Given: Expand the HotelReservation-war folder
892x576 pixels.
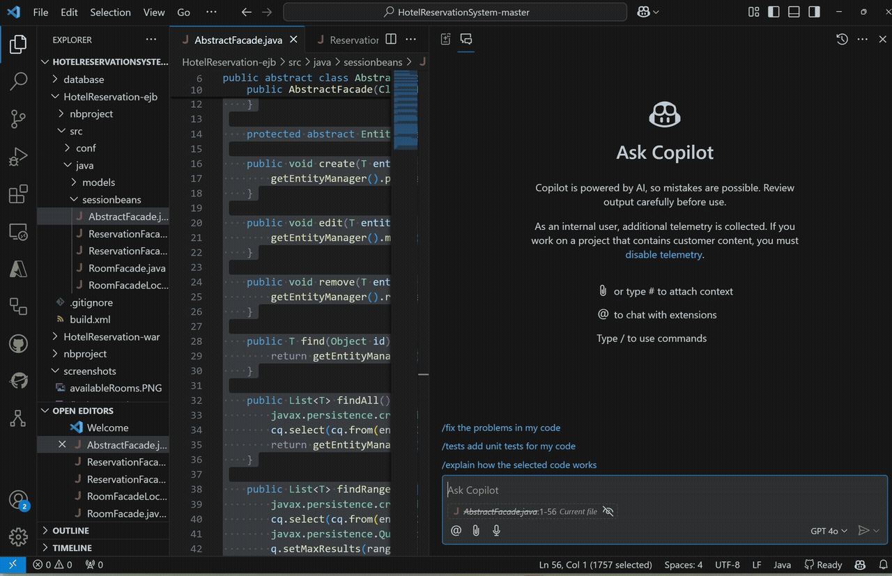Looking at the screenshot, I should tap(111, 336).
